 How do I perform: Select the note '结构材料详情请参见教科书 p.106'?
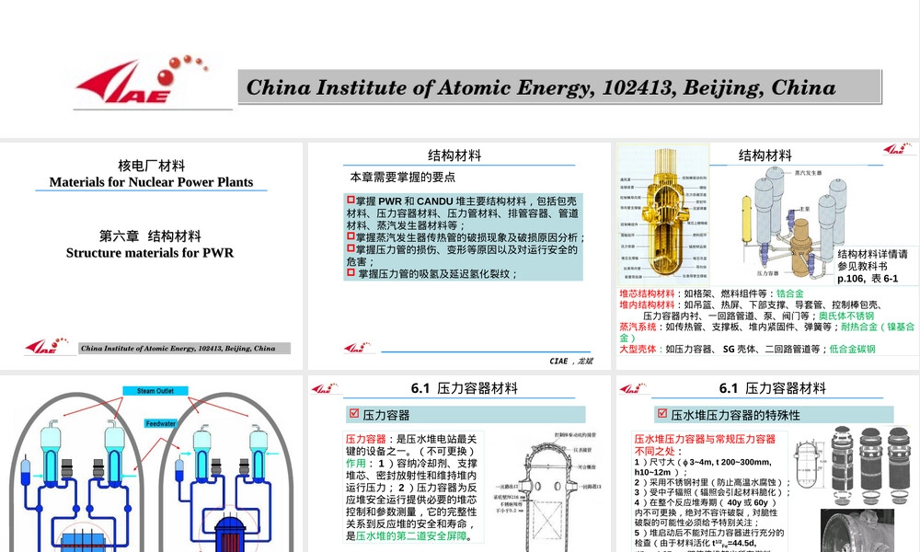coord(872,266)
